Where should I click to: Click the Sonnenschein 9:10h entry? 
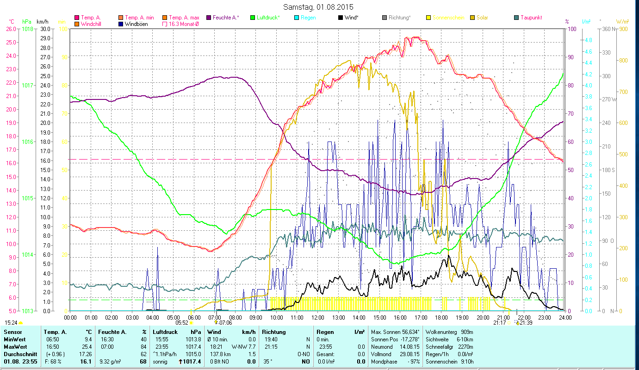tap(449, 361)
